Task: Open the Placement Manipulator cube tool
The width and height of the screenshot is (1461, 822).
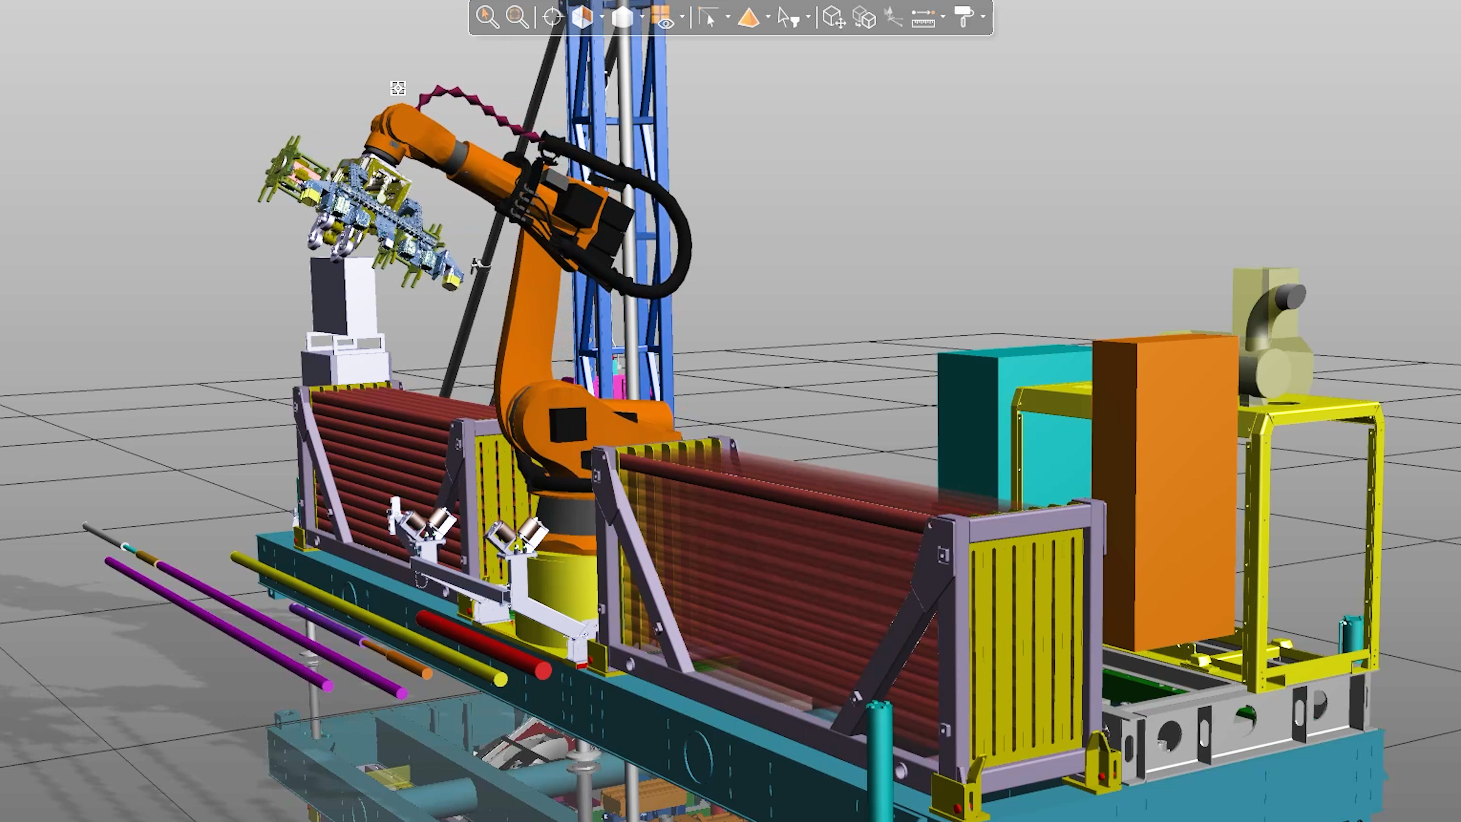Action: pyautogui.click(x=834, y=18)
